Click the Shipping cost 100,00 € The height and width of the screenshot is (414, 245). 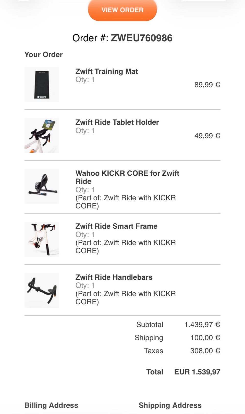pyautogui.click(x=205, y=338)
